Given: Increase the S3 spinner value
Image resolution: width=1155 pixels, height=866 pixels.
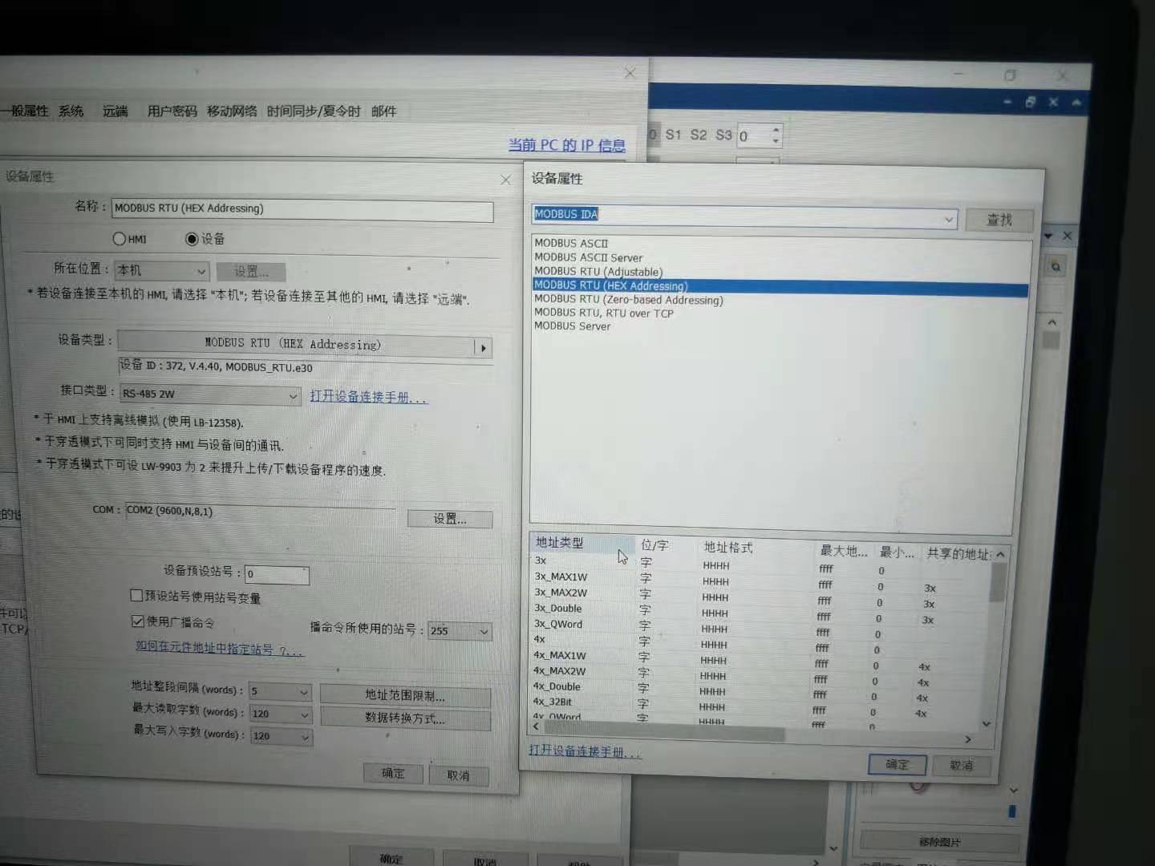Looking at the screenshot, I should [776, 130].
